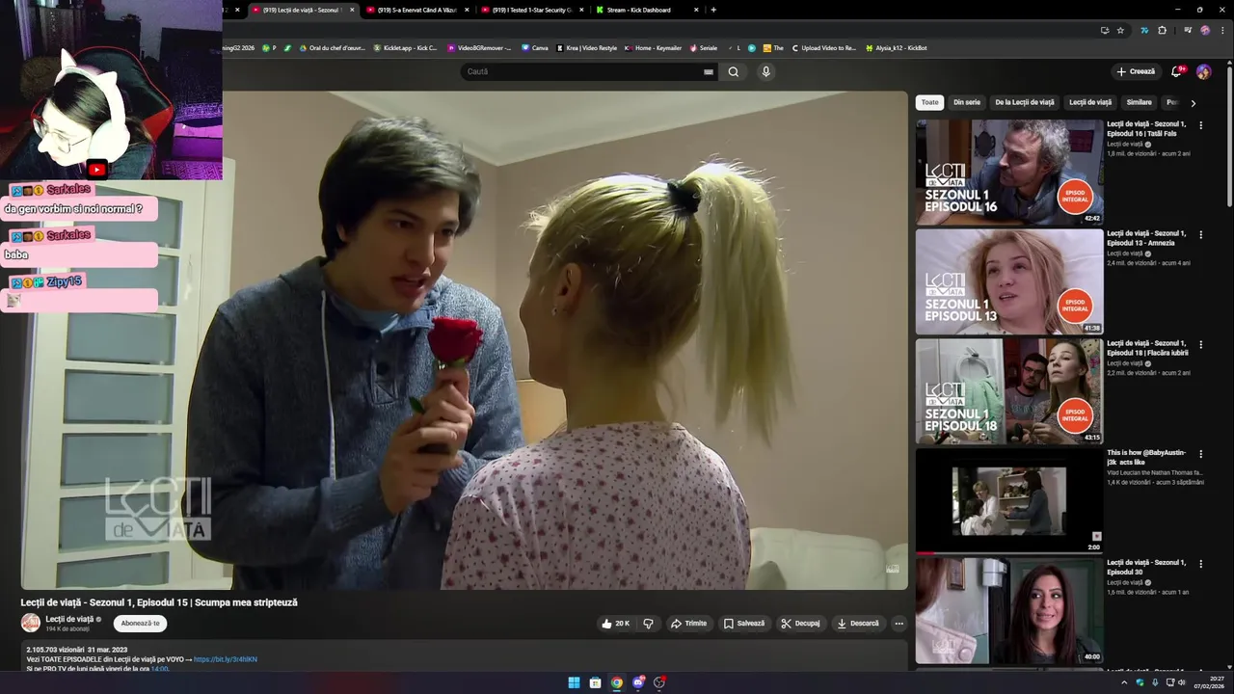Select the Toate filter chip
This screenshot has width=1234, height=694.
click(929, 102)
